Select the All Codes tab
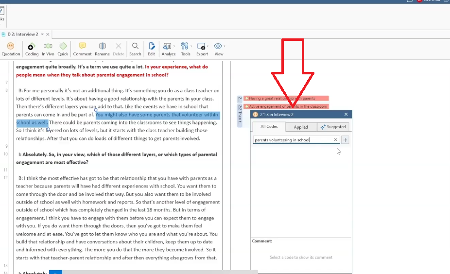450x274 pixels. pos(269,127)
